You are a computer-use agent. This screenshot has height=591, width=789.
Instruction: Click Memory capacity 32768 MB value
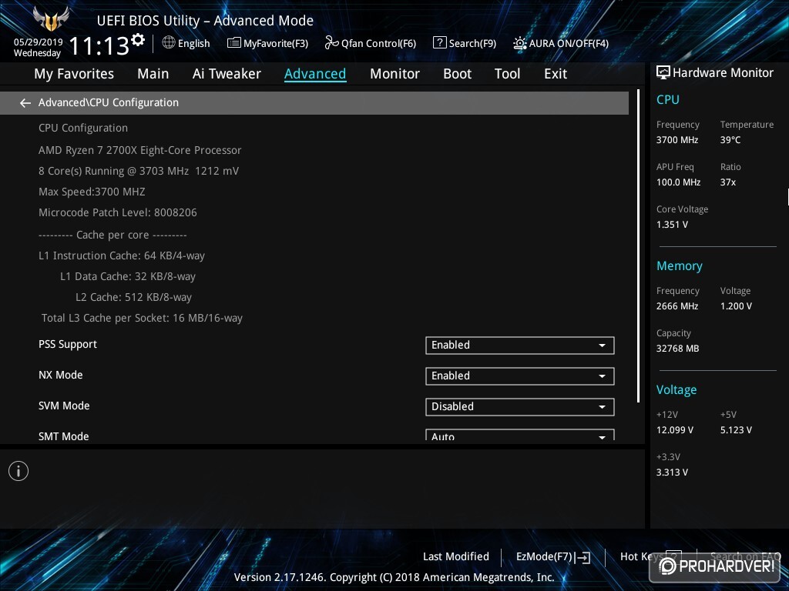coord(678,349)
